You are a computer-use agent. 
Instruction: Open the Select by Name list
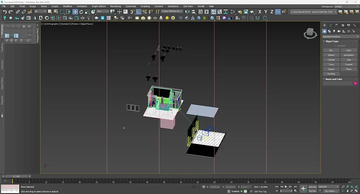pos(56,12)
